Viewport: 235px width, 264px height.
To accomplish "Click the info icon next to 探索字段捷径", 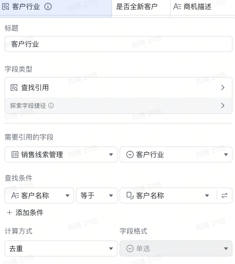I will pyautogui.click(x=51, y=106).
